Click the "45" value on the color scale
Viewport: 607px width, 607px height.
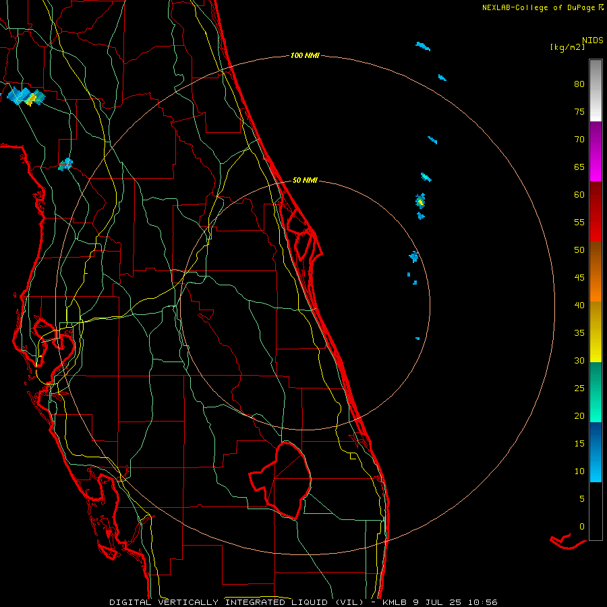point(579,278)
